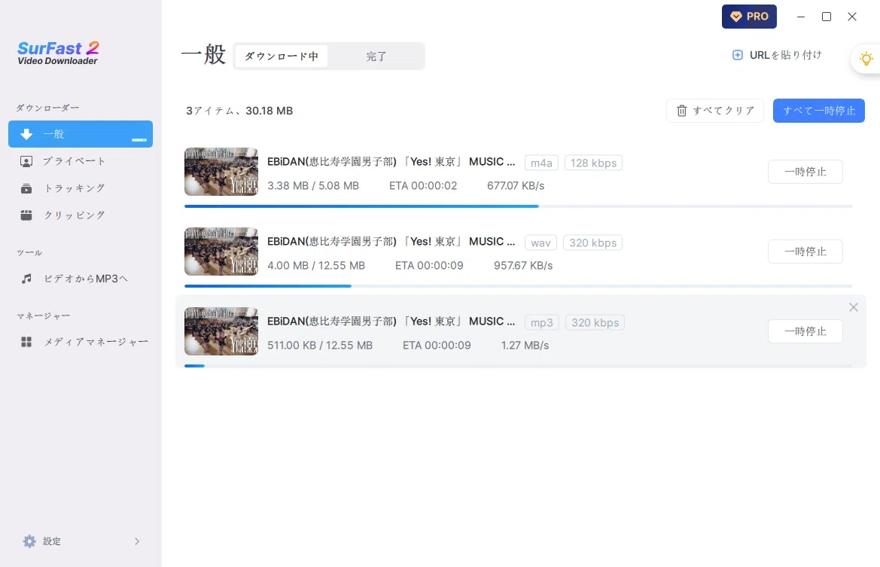The width and height of the screenshot is (880, 567).
Task: Click the lightbulb tips icon
Action: 866,59
